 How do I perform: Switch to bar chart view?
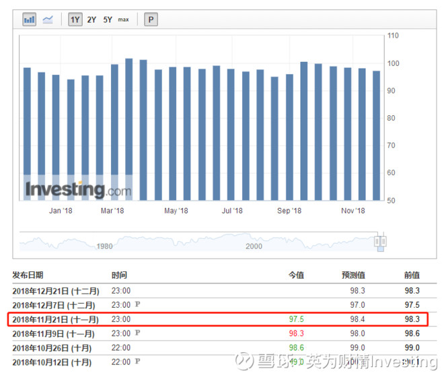pyautogui.click(x=29, y=20)
